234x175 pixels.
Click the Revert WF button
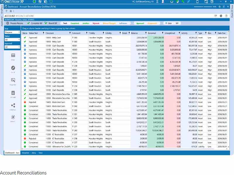coord(51,23)
